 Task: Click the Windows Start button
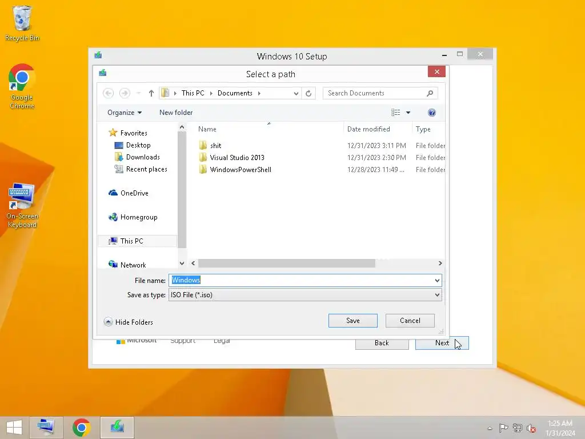(x=14, y=428)
